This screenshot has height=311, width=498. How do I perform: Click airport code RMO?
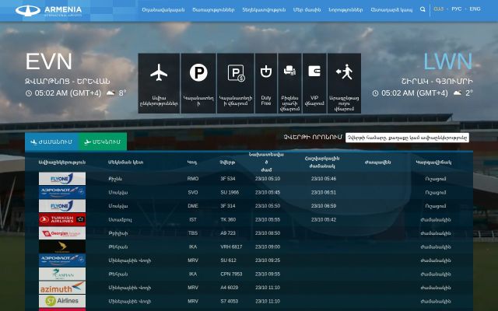[x=193, y=179]
